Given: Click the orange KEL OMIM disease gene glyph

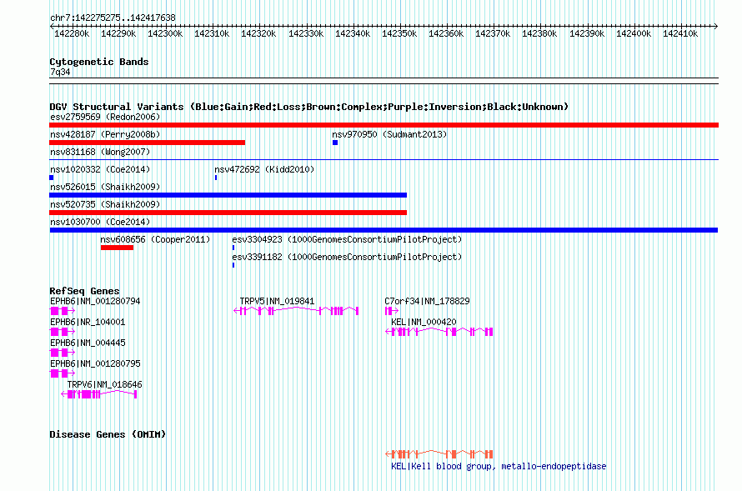Looking at the screenshot, I should [439, 454].
